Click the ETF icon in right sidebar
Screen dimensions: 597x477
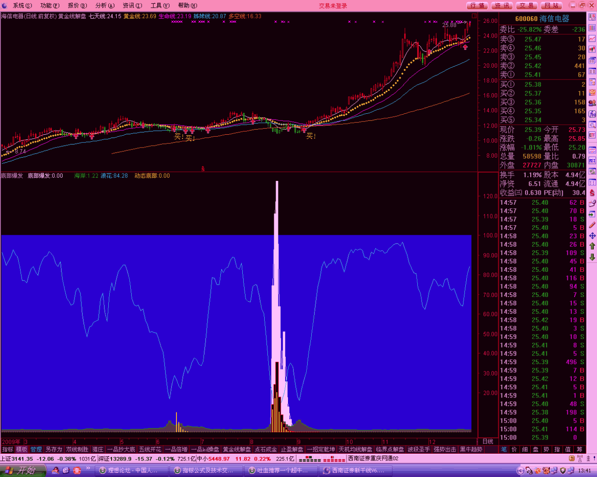(592, 136)
